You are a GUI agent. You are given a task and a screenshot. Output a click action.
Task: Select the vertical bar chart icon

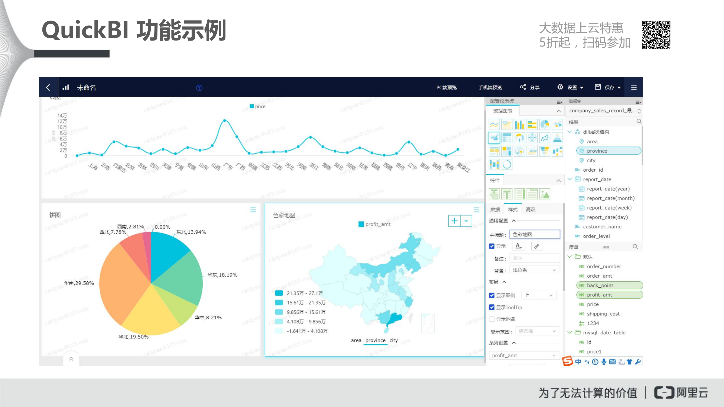519,125
